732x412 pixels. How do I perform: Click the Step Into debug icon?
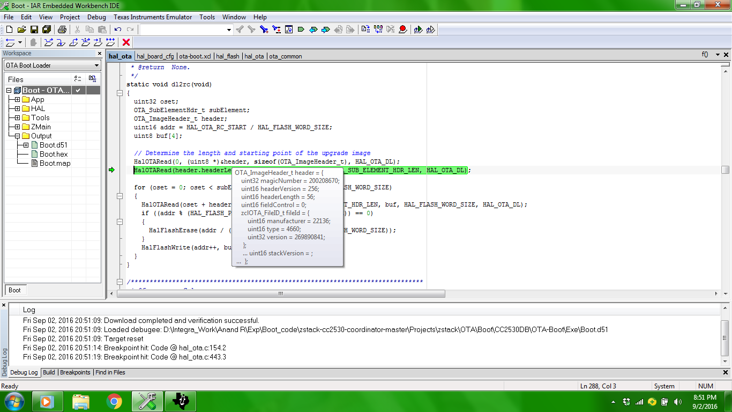click(x=61, y=42)
